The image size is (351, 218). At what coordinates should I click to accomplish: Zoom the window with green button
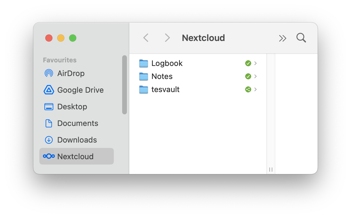tap(72, 38)
